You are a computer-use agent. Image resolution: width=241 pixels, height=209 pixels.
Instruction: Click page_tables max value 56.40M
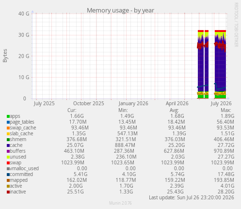click(225, 122)
